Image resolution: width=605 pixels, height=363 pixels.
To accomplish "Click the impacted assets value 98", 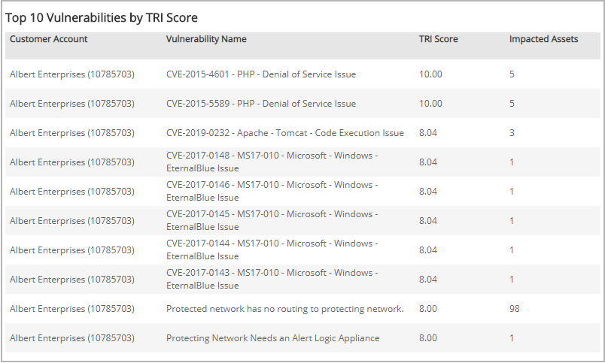I will pyautogui.click(x=514, y=309).
